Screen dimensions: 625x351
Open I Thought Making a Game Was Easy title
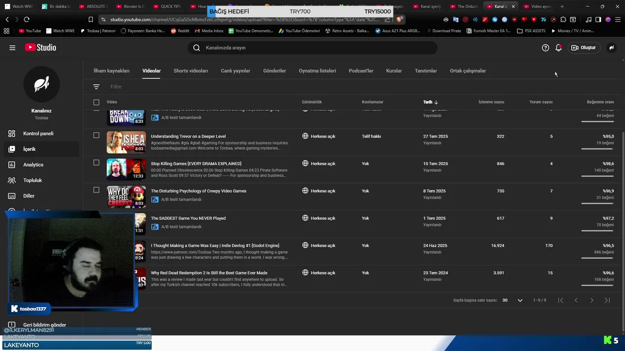[x=215, y=246]
